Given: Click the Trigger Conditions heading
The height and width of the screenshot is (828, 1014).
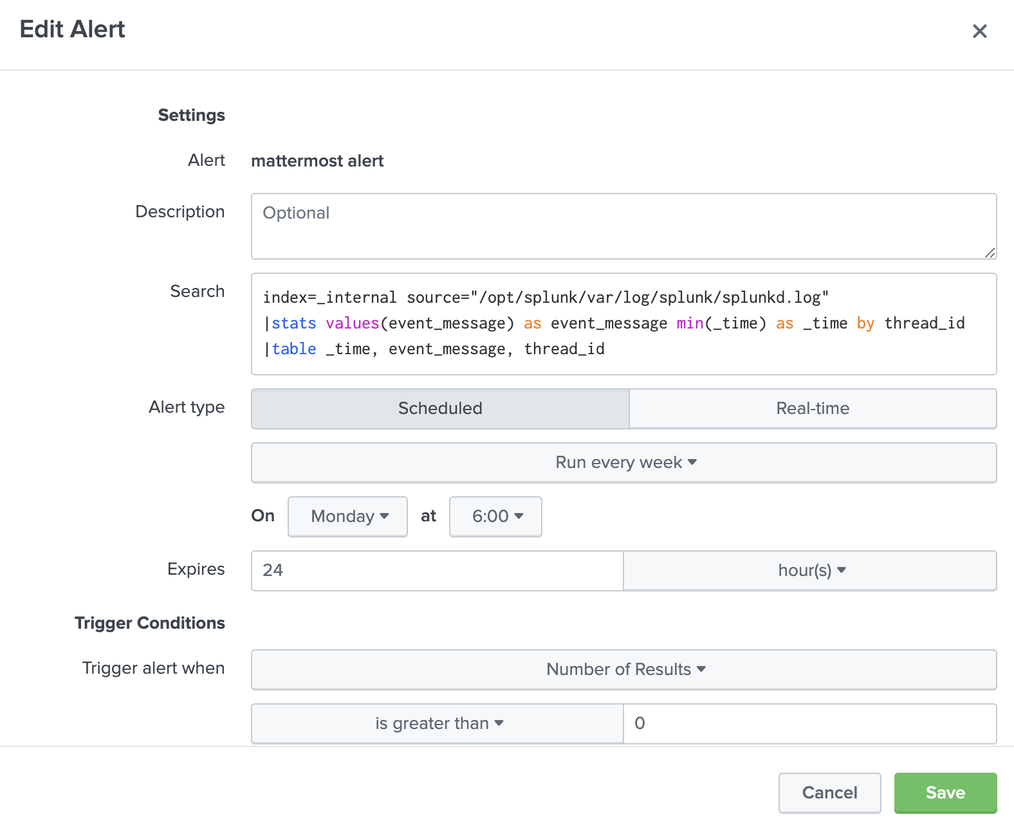Looking at the screenshot, I should (x=149, y=623).
